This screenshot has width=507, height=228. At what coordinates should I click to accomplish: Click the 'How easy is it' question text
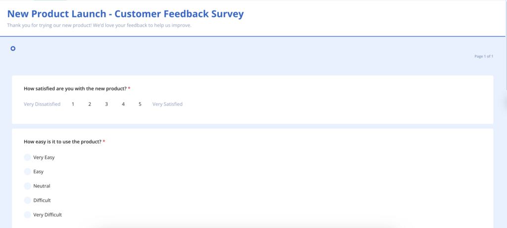coord(63,141)
